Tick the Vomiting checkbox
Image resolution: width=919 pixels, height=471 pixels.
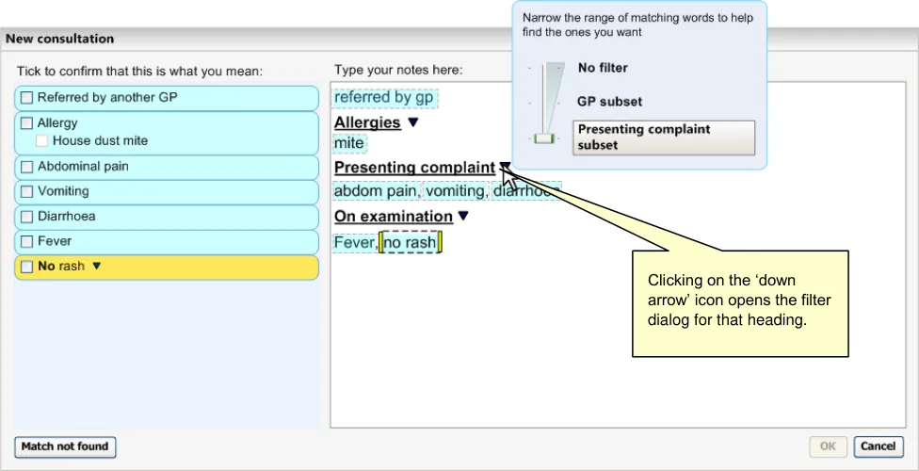coord(27,191)
